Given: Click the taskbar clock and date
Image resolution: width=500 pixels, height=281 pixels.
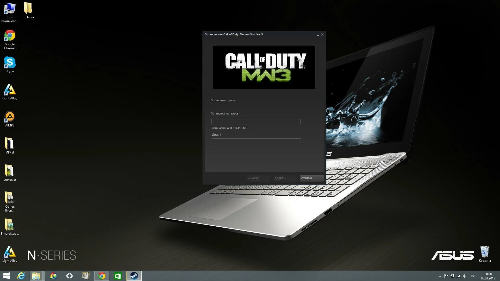Looking at the screenshot, I should (x=488, y=276).
